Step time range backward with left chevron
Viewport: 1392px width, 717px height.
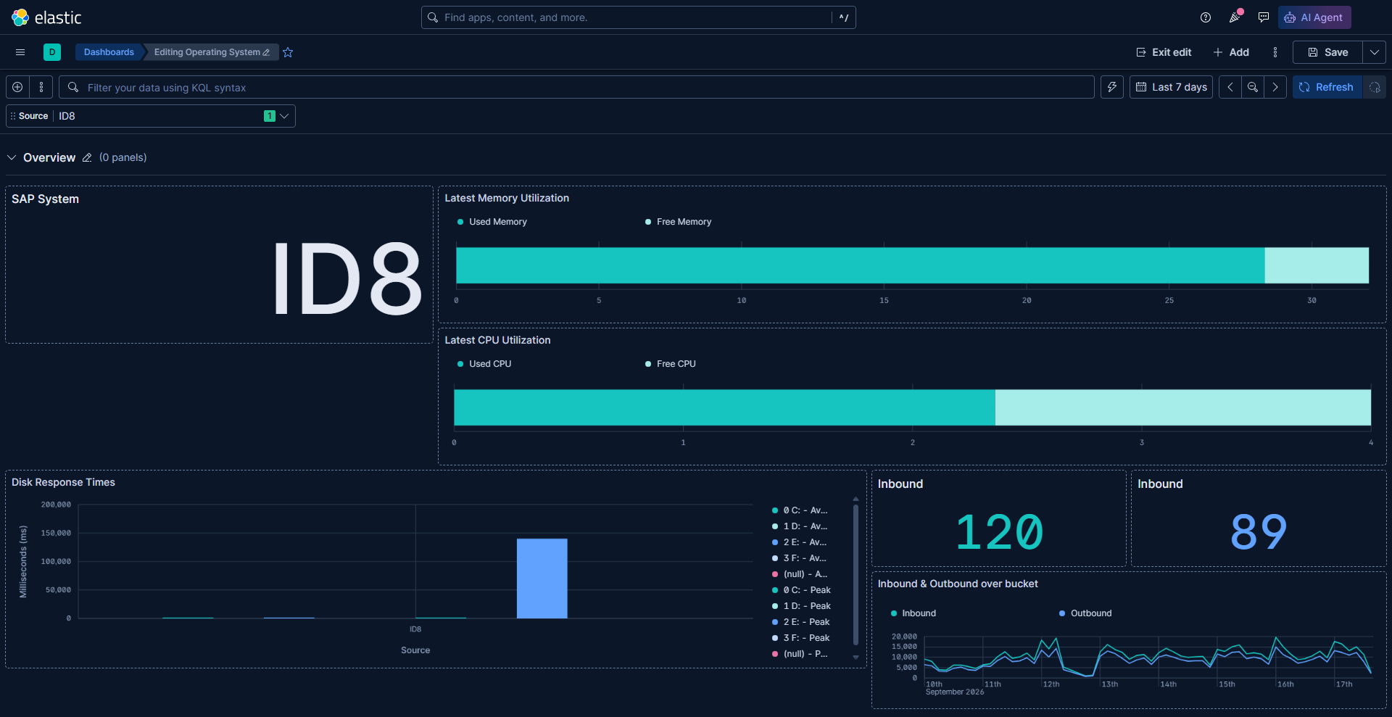[x=1230, y=87]
